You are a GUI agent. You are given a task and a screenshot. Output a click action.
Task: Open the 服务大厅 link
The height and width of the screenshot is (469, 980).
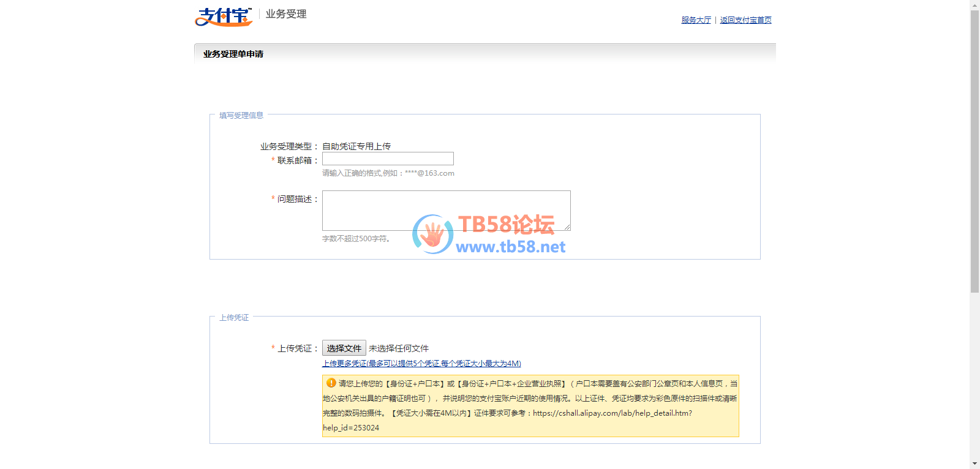tap(696, 20)
